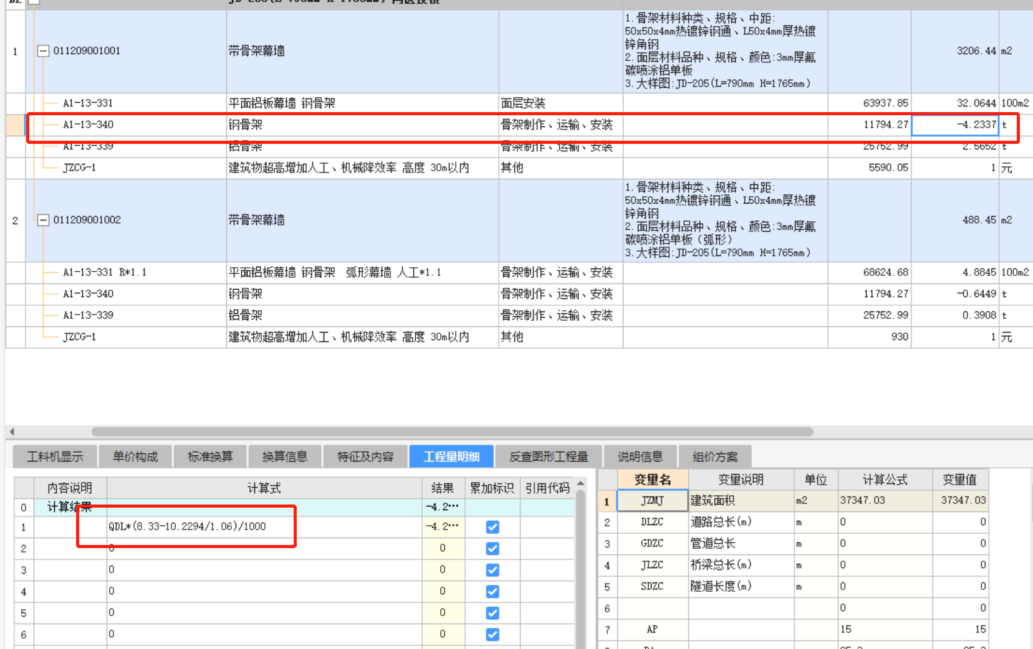This screenshot has height=649, width=1033.
Task: Select the JZMJ variable name cell
Action: [x=653, y=501]
